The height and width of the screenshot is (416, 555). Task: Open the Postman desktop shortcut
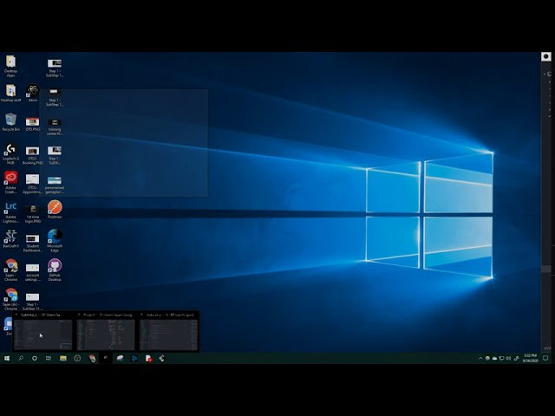55,207
